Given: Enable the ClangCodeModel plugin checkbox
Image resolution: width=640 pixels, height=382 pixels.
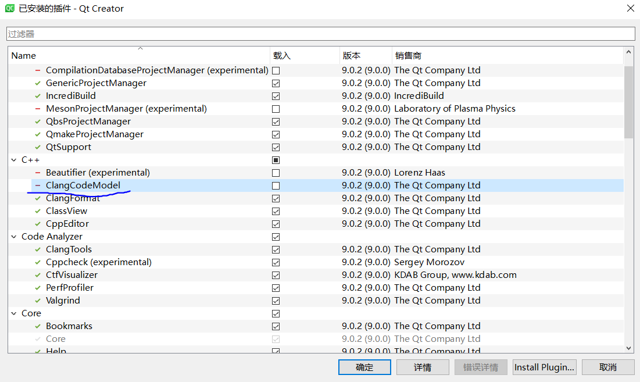Looking at the screenshot, I should 276,185.
